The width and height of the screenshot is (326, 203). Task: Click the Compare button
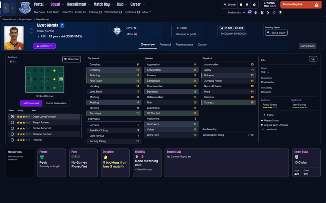click(x=72, y=59)
